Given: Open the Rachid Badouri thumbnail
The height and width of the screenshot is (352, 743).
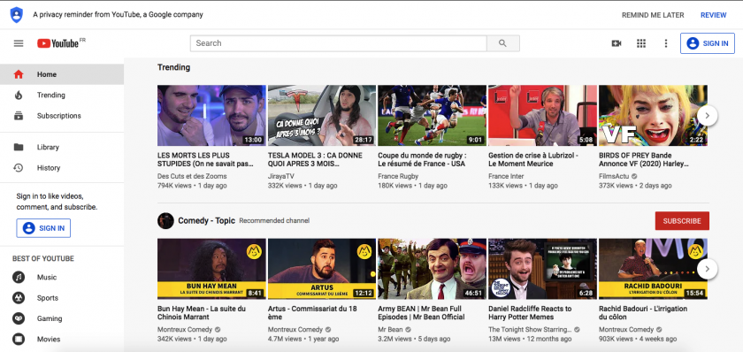Looking at the screenshot, I should click(653, 269).
